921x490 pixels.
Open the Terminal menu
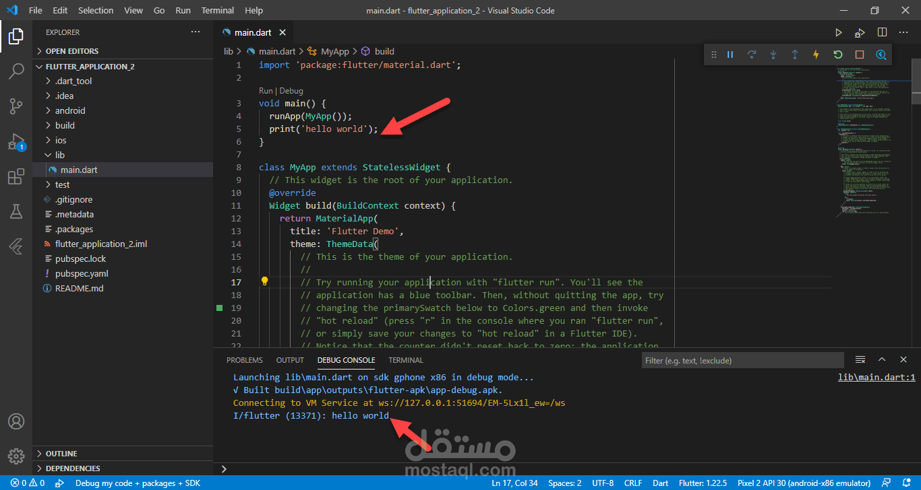pos(218,10)
